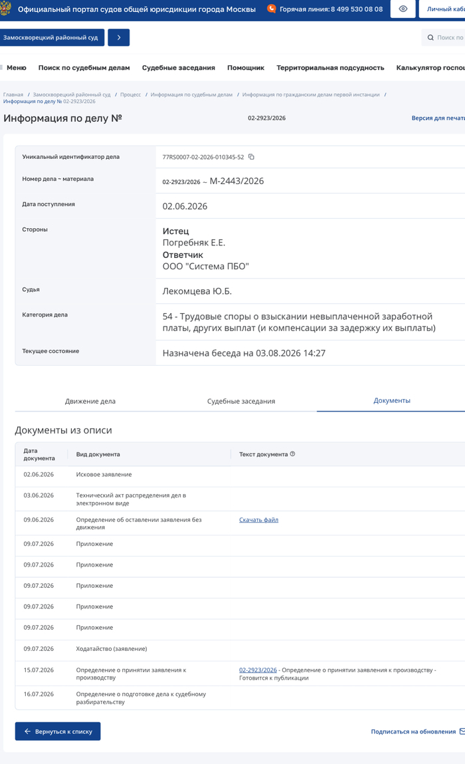465x764 pixels.
Task: Open Версия для печати link
Action: pyautogui.click(x=438, y=118)
